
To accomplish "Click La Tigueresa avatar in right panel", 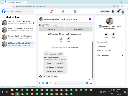I will (x=110, y=21).
